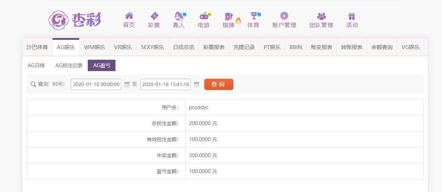
Task: Open the 账变报表 tab
Action: coord(322,47)
